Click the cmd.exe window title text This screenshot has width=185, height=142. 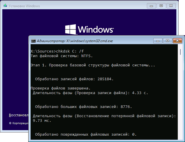[75, 41]
